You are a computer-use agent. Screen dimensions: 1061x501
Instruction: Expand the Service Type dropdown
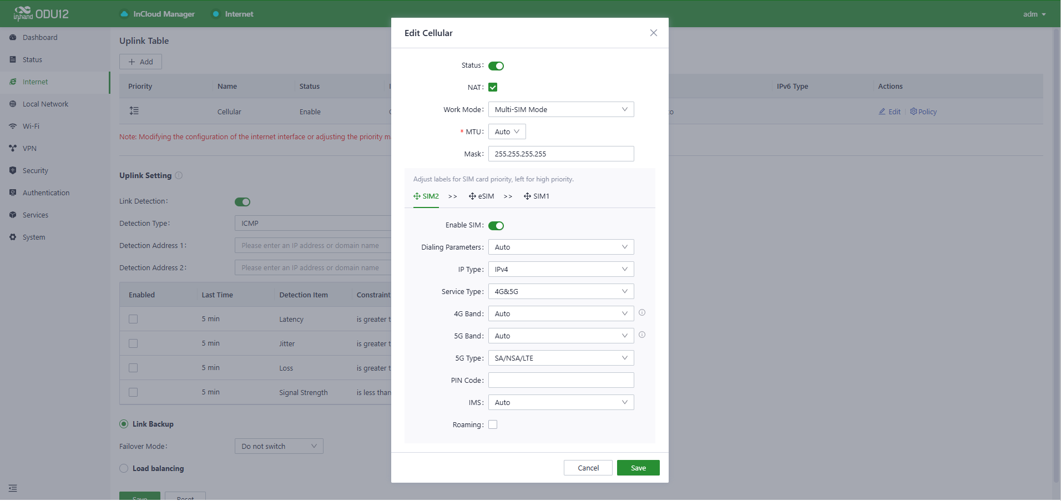[x=560, y=291]
